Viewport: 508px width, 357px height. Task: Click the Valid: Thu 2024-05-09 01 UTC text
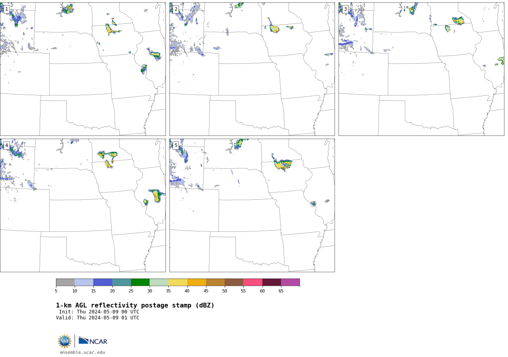(x=98, y=318)
